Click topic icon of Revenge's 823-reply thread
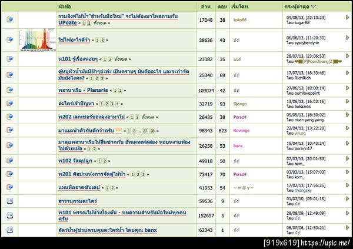The width and height of the screenshot is (353, 249). (9, 130)
